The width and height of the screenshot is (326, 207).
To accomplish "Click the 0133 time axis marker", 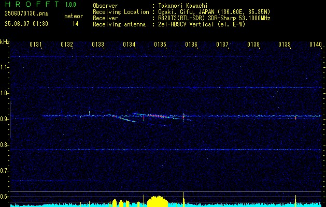I will [98, 44].
